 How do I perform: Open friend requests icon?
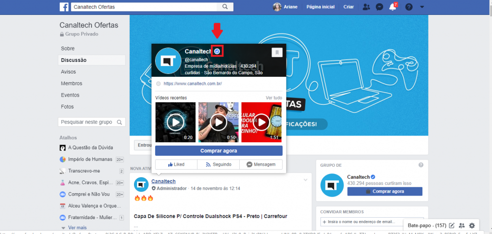(x=366, y=7)
